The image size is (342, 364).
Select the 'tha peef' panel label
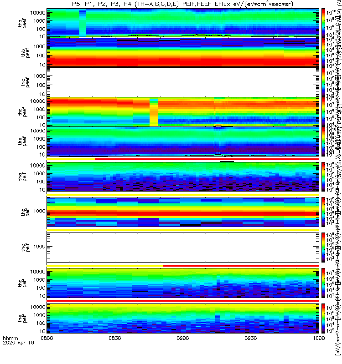click(22, 23)
